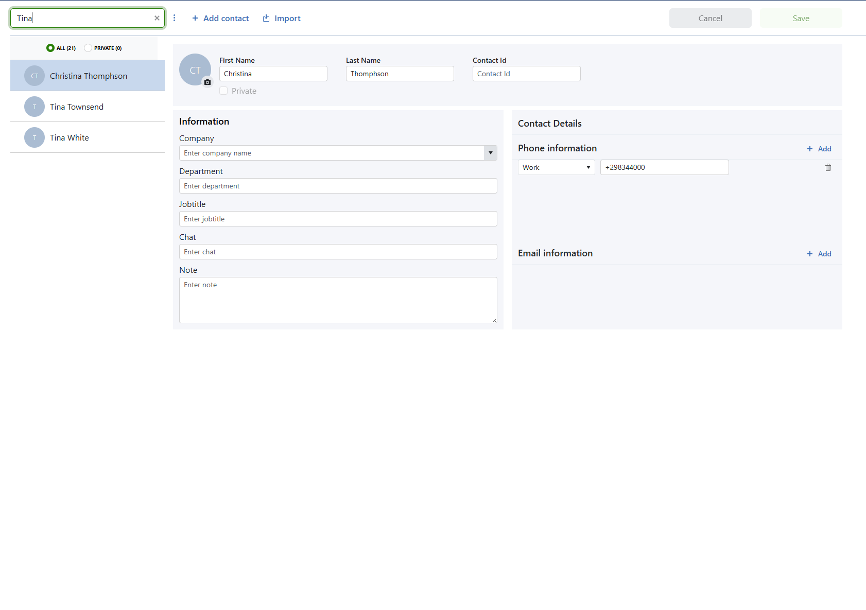Click the Note text area
The image size is (866, 610).
pyautogui.click(x=338, y=300)
